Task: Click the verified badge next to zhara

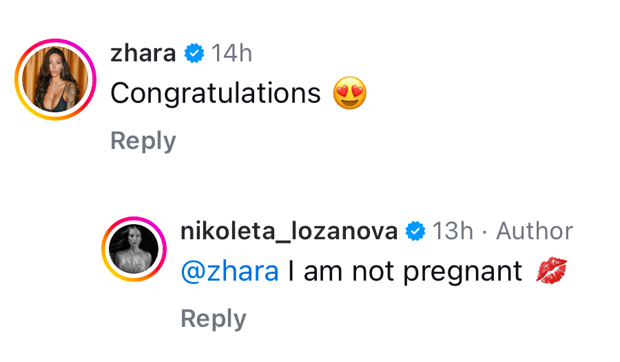Action: (x=195, y=53)
